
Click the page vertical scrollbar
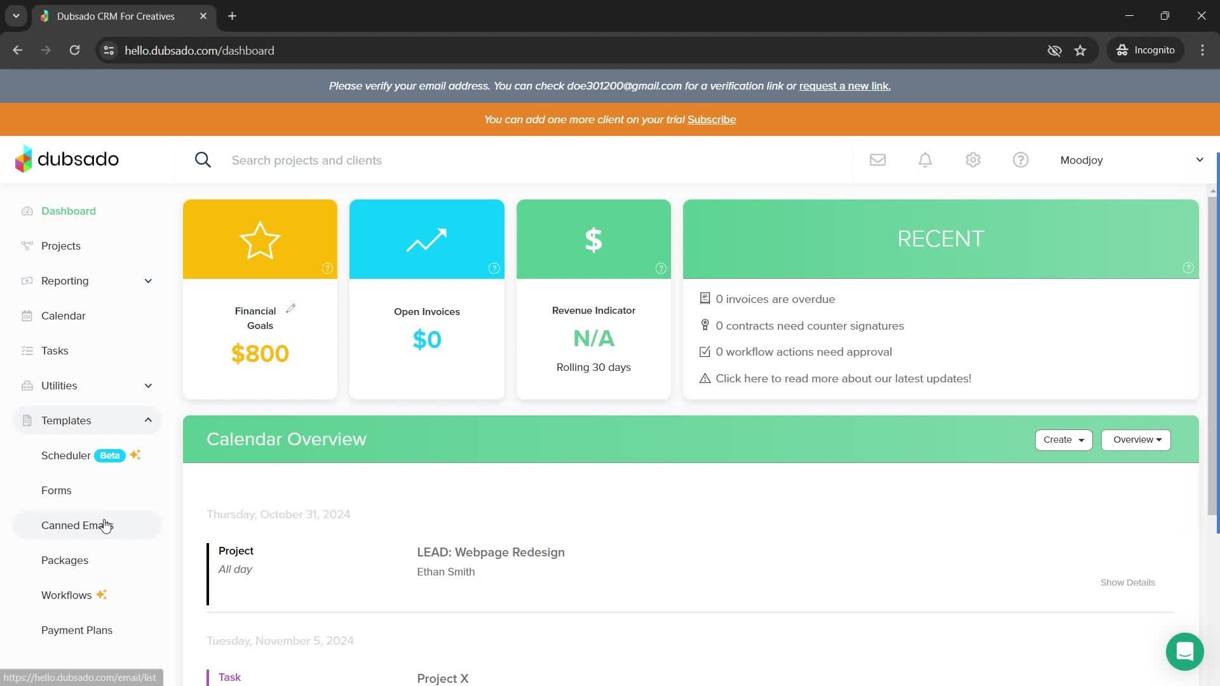coord(1212,356)
